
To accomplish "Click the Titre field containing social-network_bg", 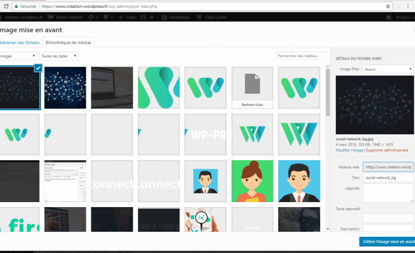I will point(388,178).
